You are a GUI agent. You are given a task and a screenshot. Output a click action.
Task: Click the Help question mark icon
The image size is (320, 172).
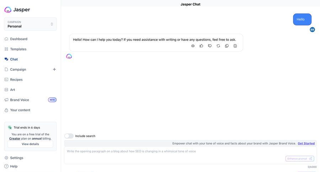point(6,166)
